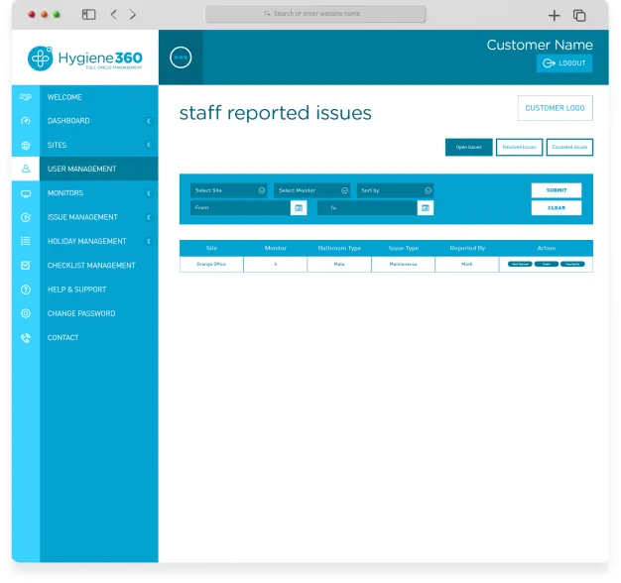This screenshot has height=583, width=621.
Task: Open the Issue Management menu label
Action: pos(82,217)
